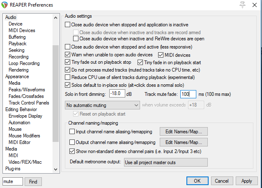Go to Track Control Panels settings
Screen dimensions: 262x188
coord(29,103)
